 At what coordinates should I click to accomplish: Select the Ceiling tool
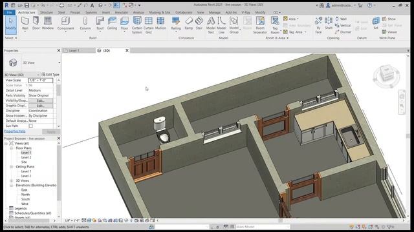[x=112, y=23]
